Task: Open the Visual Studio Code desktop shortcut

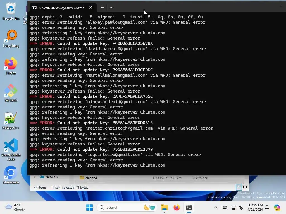Action: click(x=11, y=150)
